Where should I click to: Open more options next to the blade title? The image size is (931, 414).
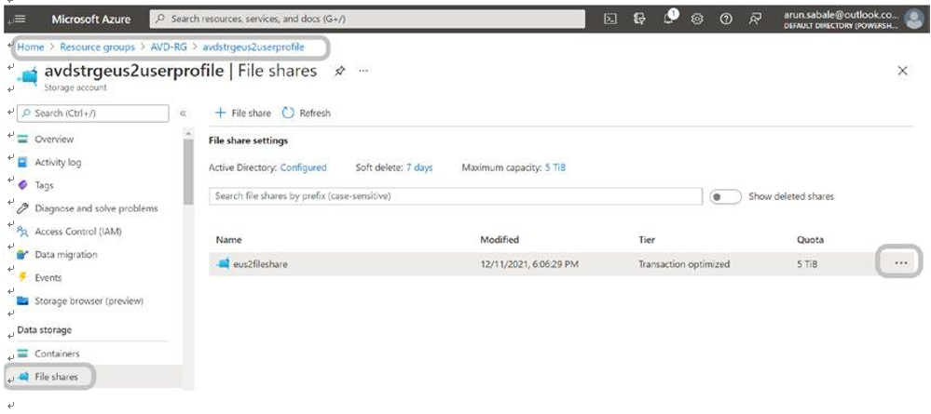click(x=363, y=71)
